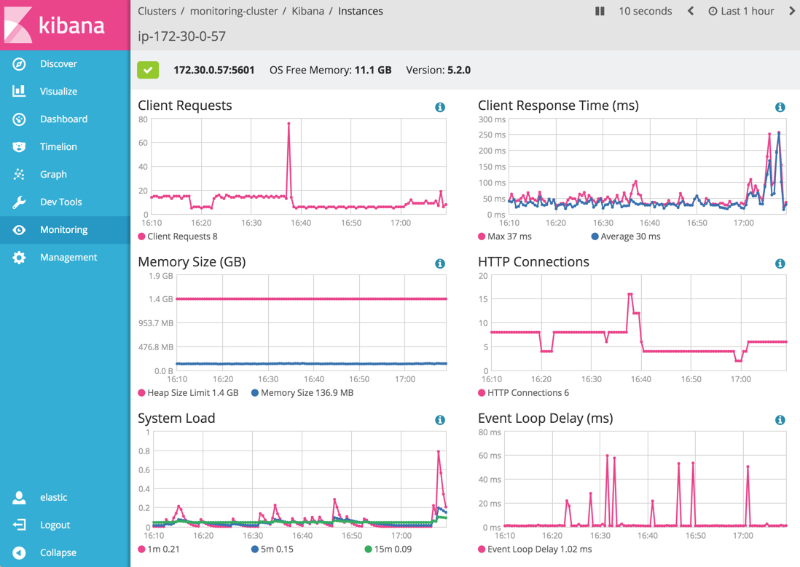Open the Graph app

[x=52, y=174]
